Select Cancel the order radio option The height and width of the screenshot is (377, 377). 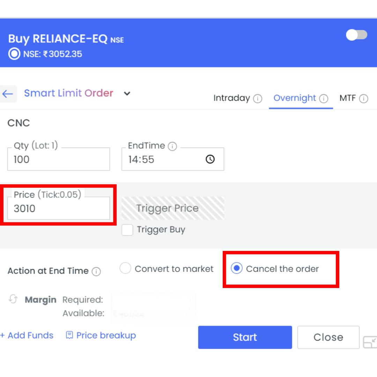click(x=237, y=268)
